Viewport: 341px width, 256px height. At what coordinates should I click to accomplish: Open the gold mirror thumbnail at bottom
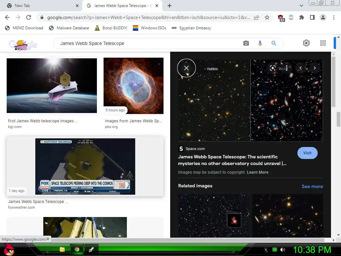tap(85, 227)
